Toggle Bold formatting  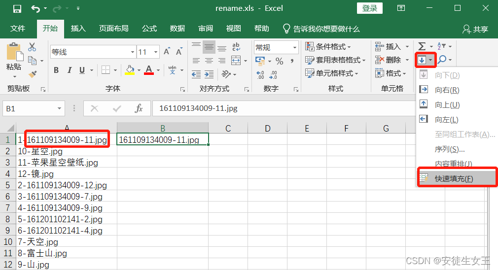56,70
